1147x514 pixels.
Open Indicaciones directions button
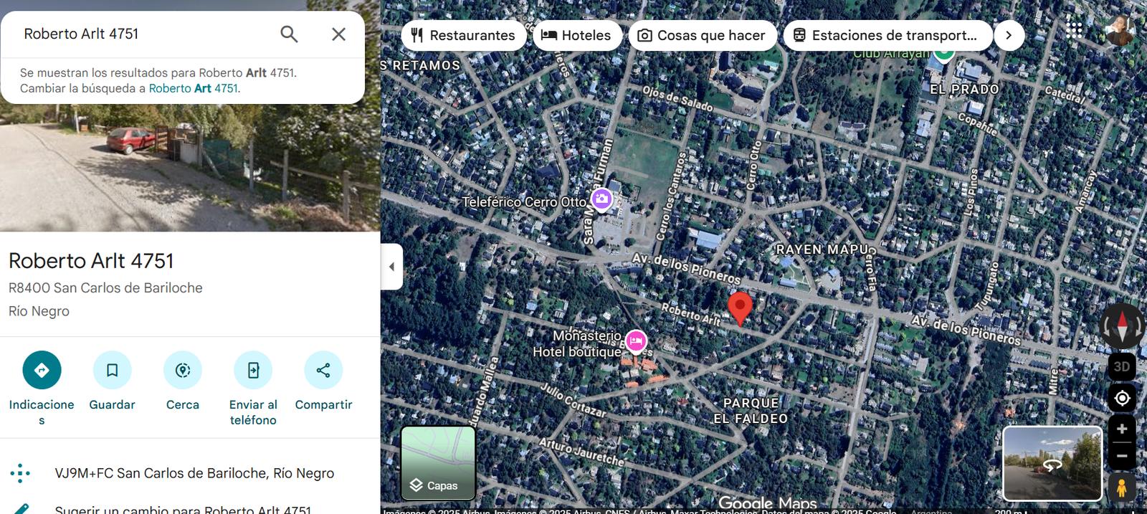click(x=42, y=370)
